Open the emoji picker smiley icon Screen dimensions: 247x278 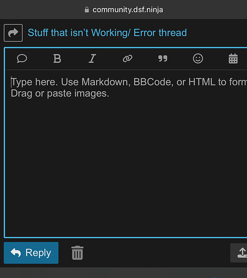[x=198, y=58]
